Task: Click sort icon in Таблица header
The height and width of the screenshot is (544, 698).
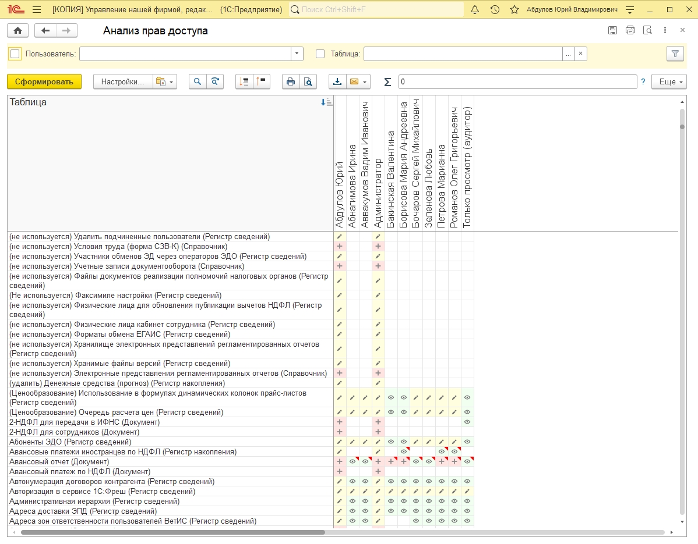Action: [x=326, y=102]
